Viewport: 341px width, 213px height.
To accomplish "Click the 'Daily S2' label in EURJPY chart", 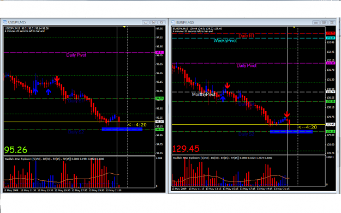I will click(246, 134).
